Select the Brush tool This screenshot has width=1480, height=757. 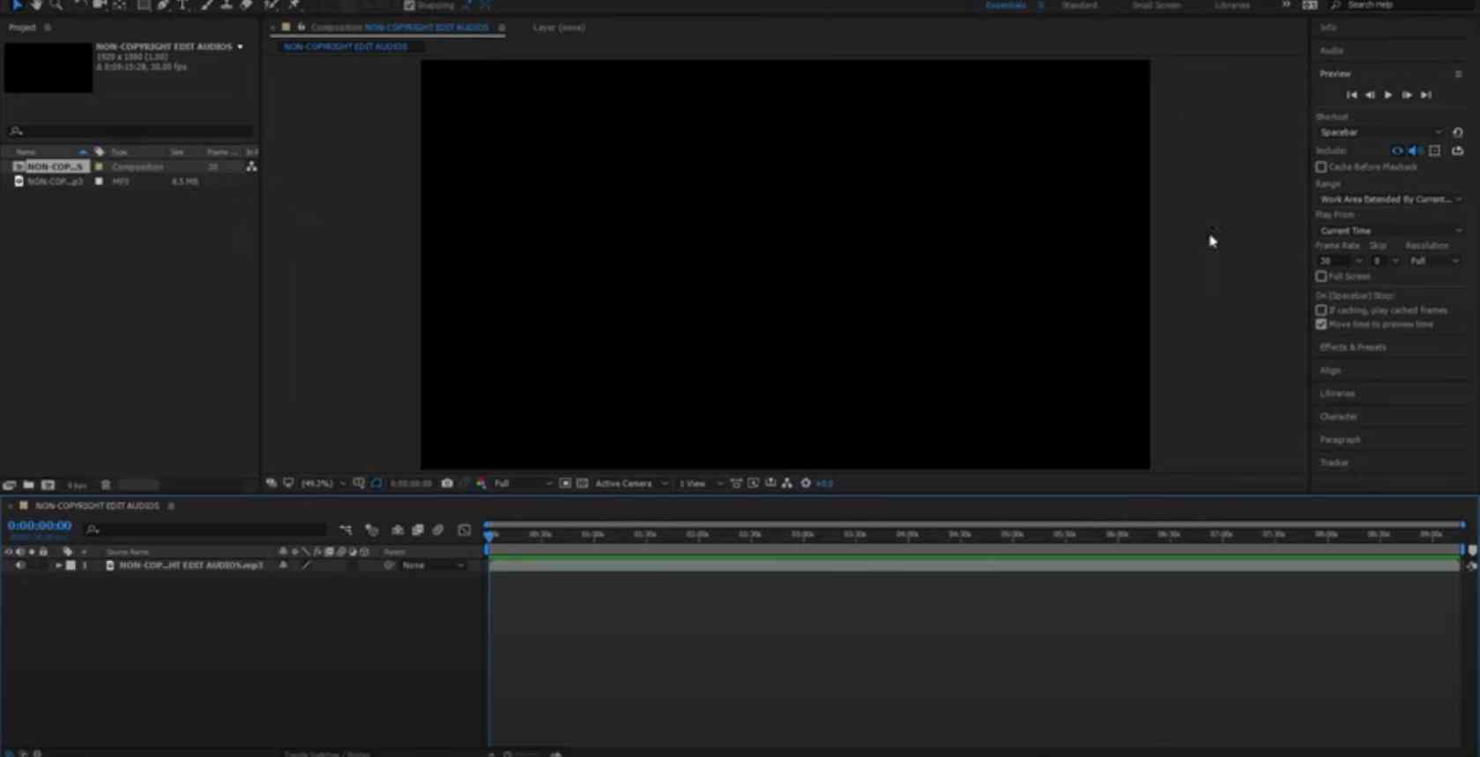pyautogui.click(x=206, y=5)
